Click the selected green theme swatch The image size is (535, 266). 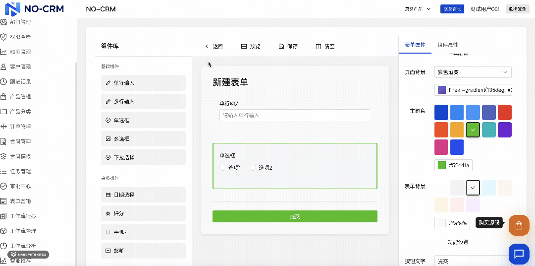tap(473, 130)
